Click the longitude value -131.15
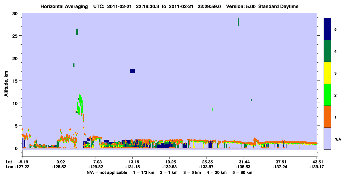This screenshot has height=180, width=352. click(133, 167)
